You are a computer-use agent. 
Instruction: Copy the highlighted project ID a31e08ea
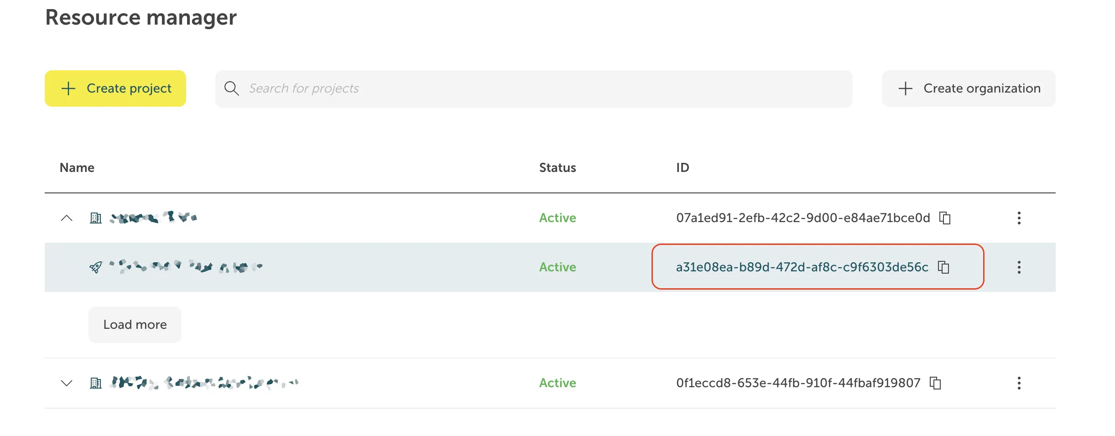click(x=943, y=267)
